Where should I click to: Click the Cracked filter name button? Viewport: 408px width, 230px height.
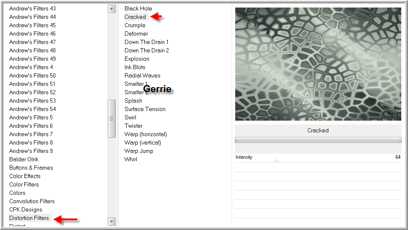click(x=318, y=130)
